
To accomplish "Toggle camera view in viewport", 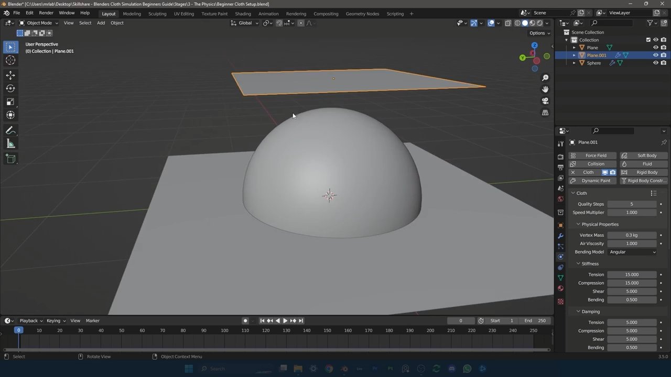I will pyautogui.click(x=545, y=101).
